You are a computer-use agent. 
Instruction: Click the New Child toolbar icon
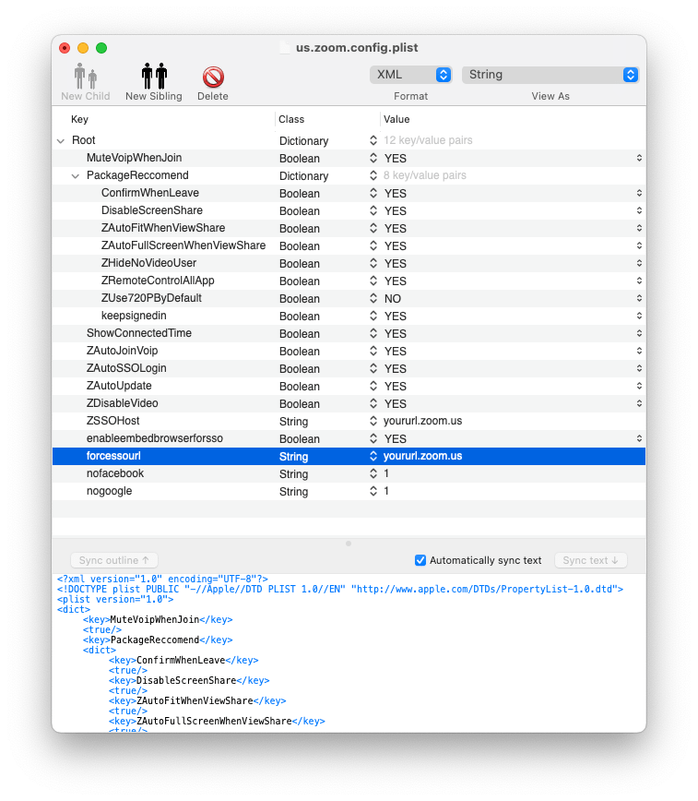pyautogui.click(x=86, y=78)
